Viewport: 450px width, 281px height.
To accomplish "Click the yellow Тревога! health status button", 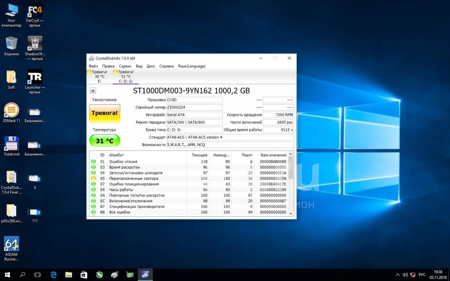I will pyautogui.click(x=104, y=113).
